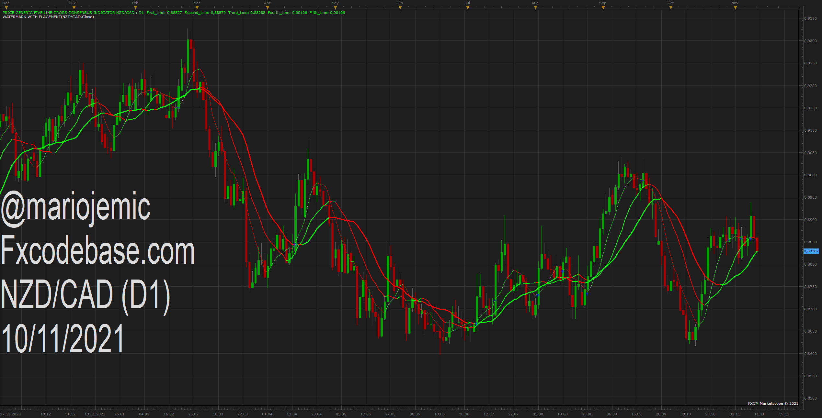822x418 pixels.
Task: Click the Second_Line: 0,88579 value
Action: click(205, 13)
